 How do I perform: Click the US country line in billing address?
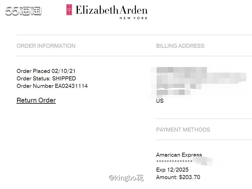point(160,101)
